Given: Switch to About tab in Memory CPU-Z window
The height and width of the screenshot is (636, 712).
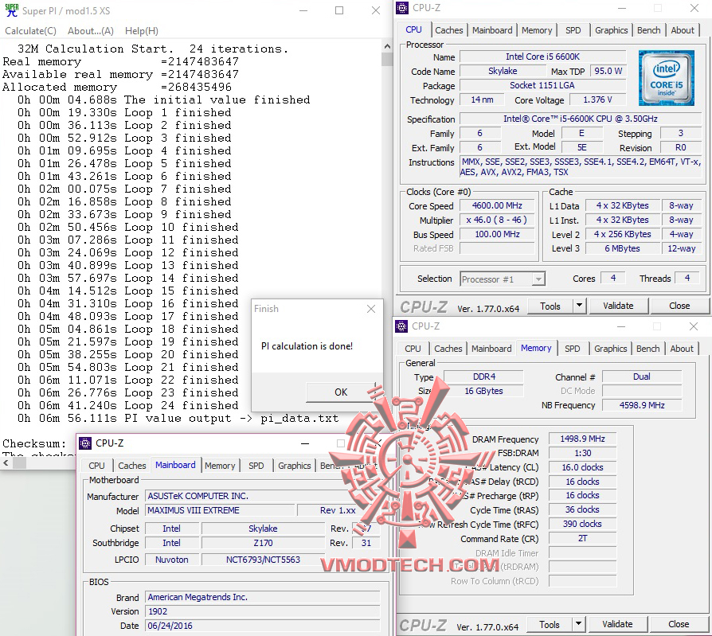Looking at the screenshot, I should [682, 349].
